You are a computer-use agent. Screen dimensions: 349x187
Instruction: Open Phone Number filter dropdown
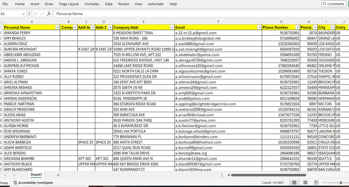tap(297, 27)
